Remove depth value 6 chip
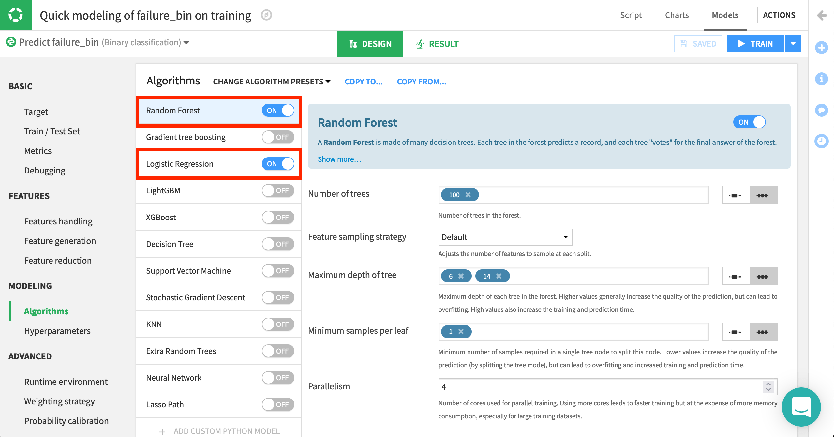This screenshot has width=834, height=437. click(461, 276)
